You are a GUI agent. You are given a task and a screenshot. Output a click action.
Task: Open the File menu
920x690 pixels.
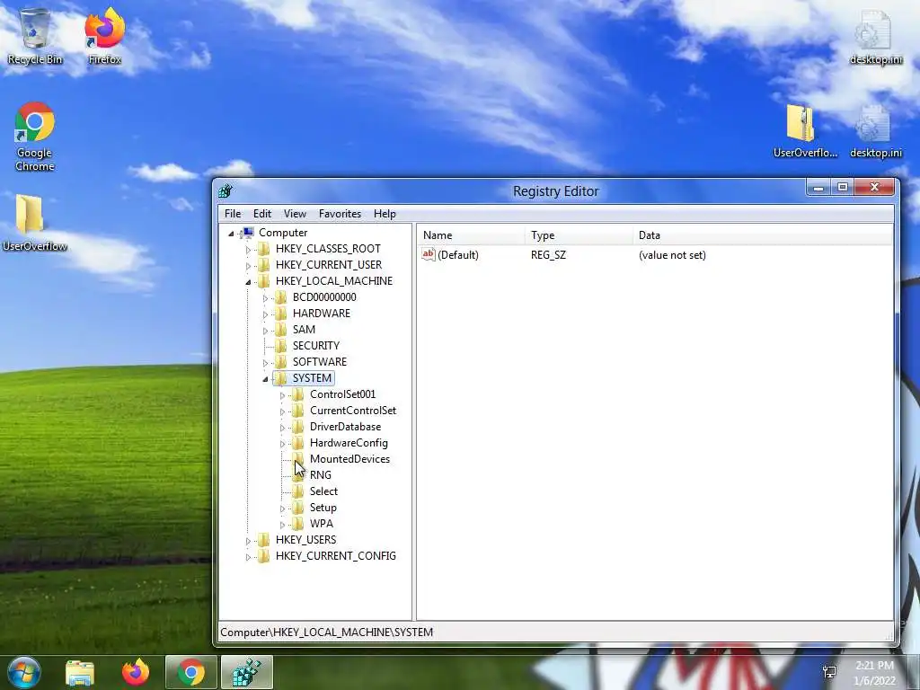pos(233,214)
